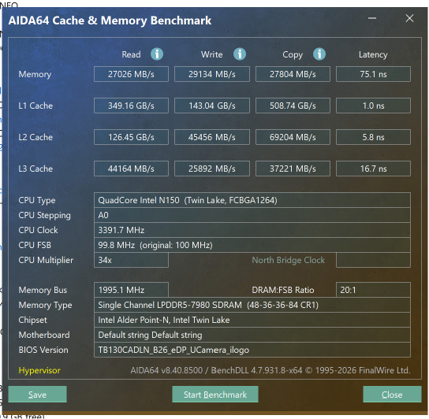Screen dimensions: 429x419
Task: Click the CPU Multiplier field 34x
Action: [131, 260]
